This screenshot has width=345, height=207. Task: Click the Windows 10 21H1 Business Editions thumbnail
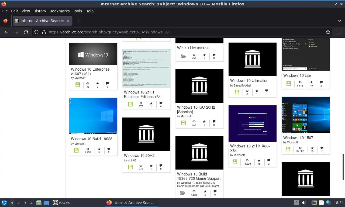coord(146,68)
